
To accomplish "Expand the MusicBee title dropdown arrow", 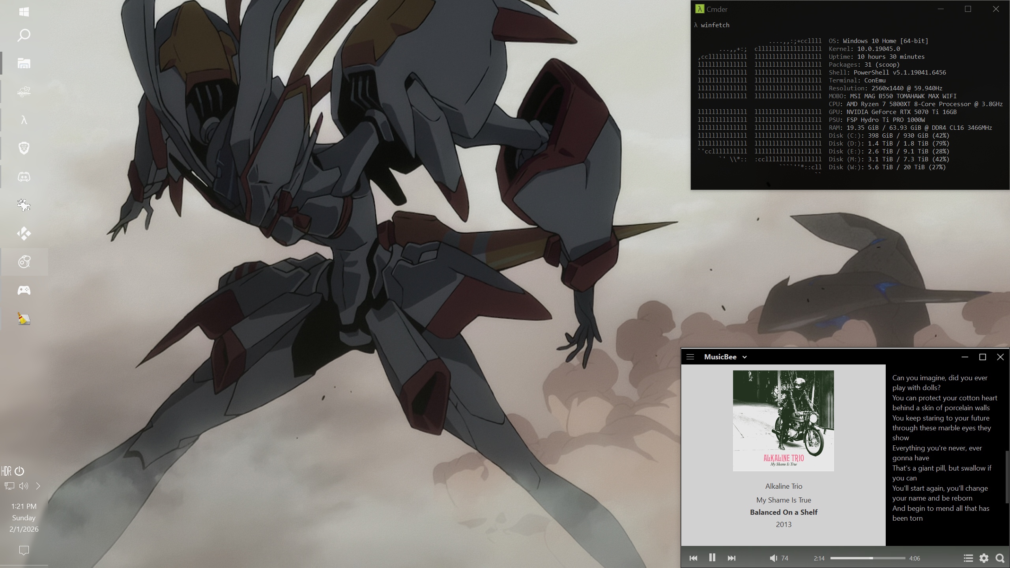I will (x=744, y=357).
